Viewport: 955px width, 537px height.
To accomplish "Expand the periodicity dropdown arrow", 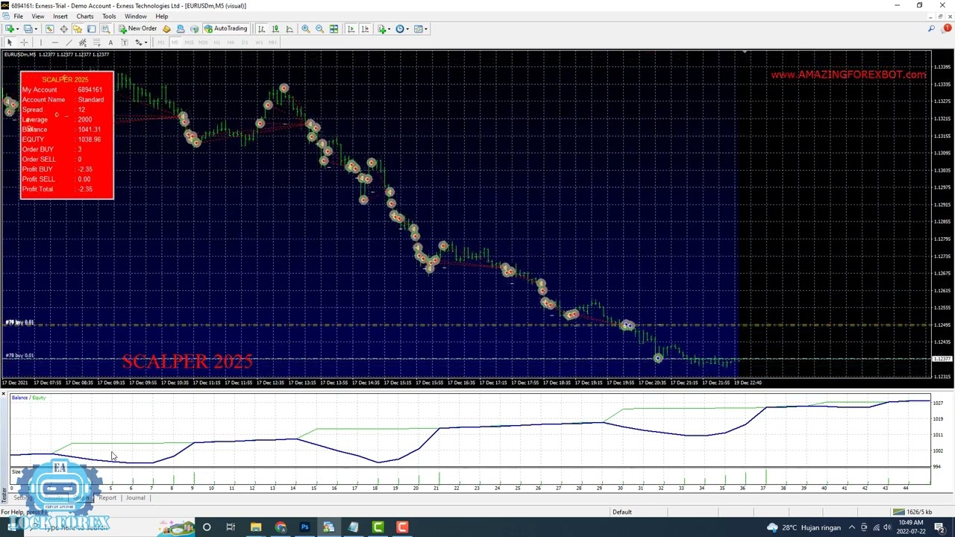I will click(x=407, y=29).
